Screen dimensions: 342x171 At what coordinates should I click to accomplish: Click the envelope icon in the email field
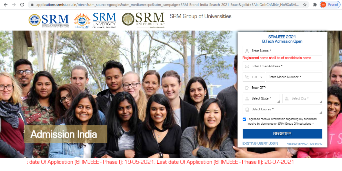click(x=247, y=66)
